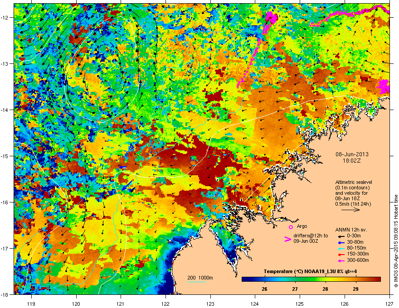
Task: Click the colorbar tick label 29
Action: pos(356,289)
